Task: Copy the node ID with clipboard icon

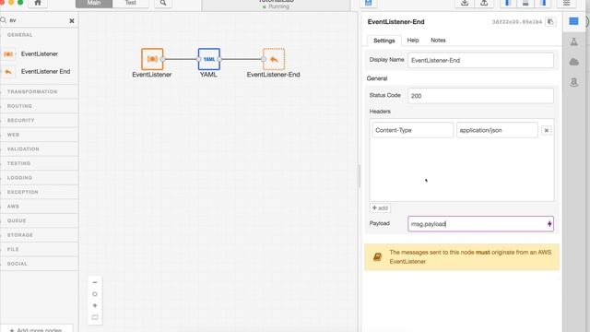Action: click(x=550, y=22)
